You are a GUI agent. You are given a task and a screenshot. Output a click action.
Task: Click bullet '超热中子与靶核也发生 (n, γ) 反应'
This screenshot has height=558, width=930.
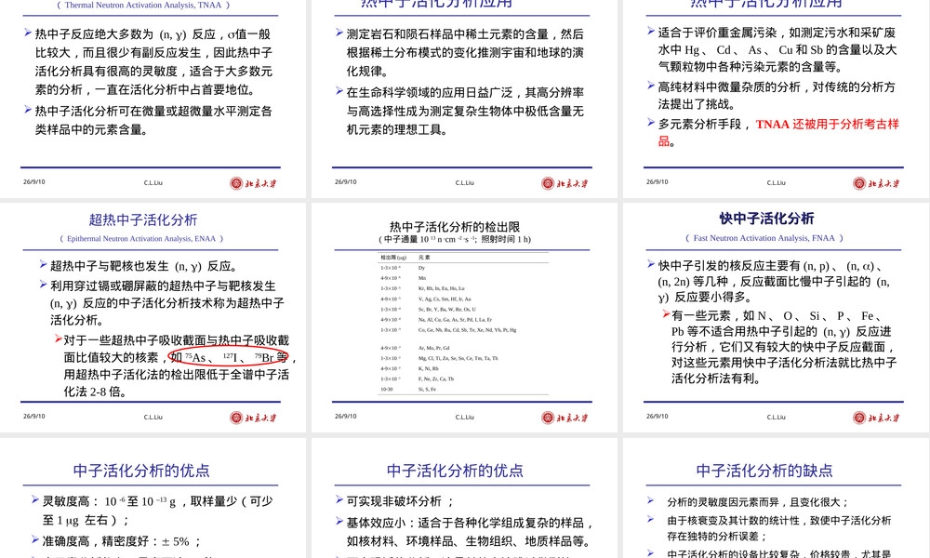click(144, 266)
